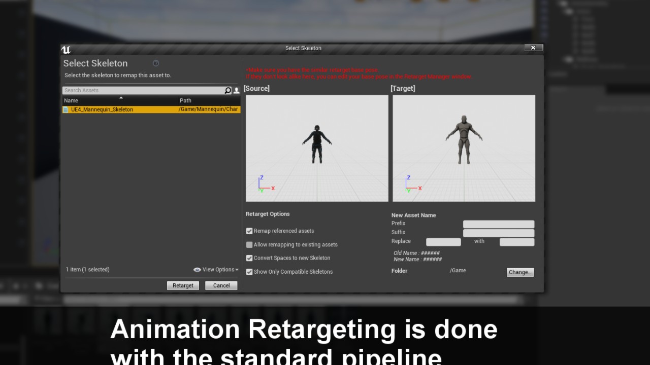Screen dimensions: 650x365
Task: Click the Search Assets field
Action: click(142, 90)
